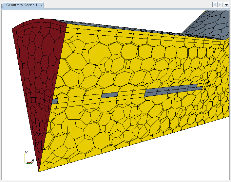
Task: Close the Geometry Scene 1 tab
Action: (x=41, y=5)
